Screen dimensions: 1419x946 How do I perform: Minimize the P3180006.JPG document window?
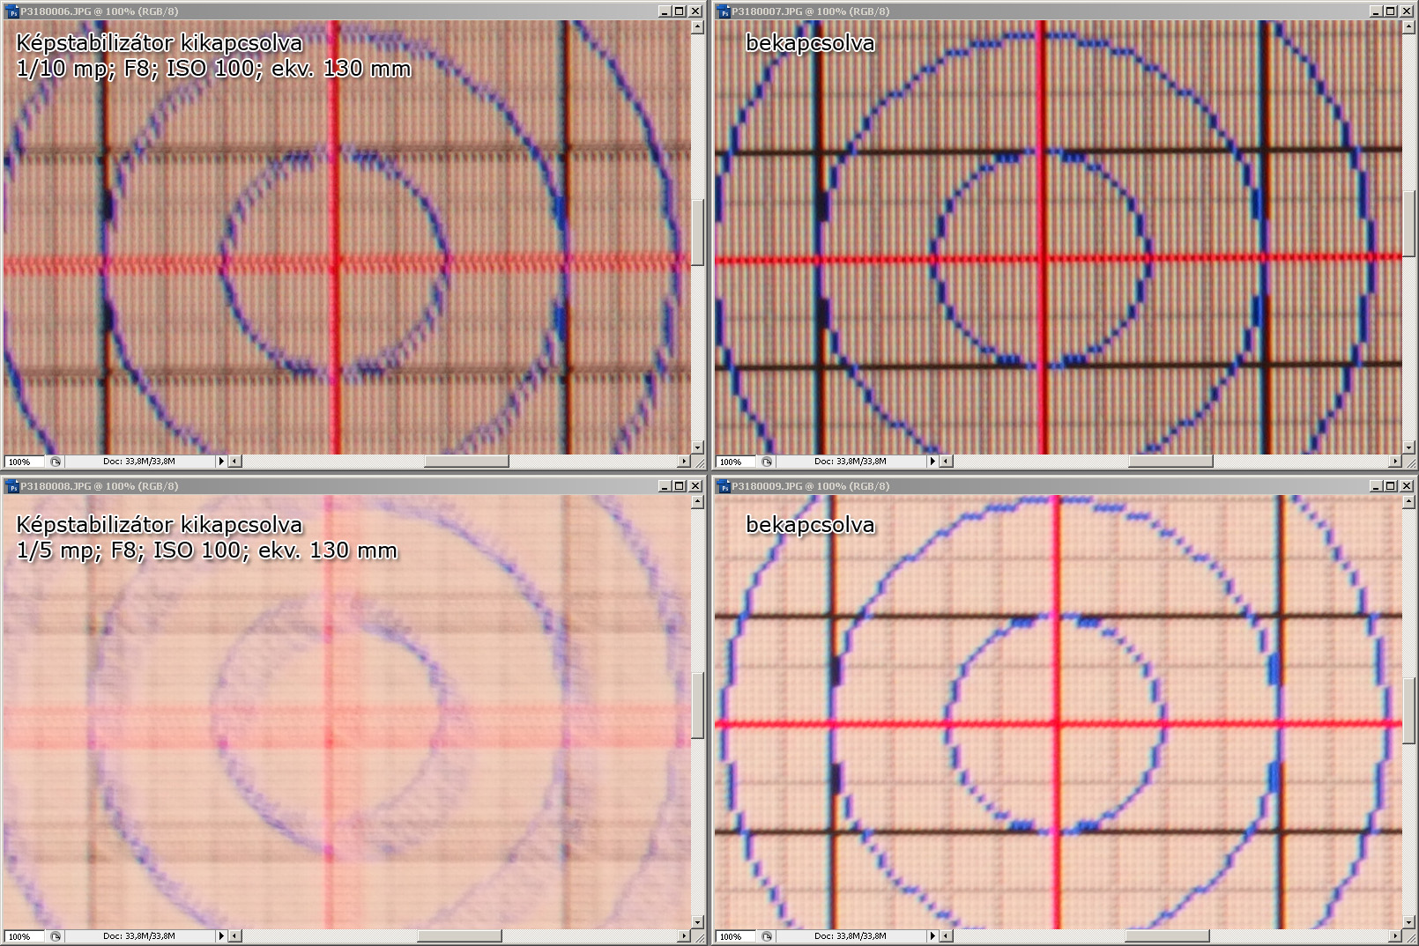pos(665,11)
